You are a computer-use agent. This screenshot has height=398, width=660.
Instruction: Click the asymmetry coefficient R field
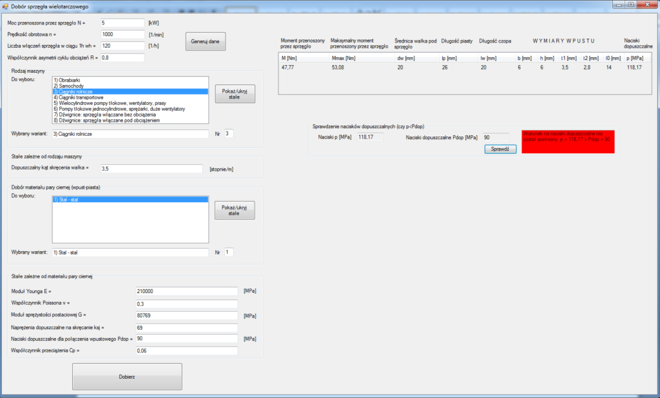[122, 57]
